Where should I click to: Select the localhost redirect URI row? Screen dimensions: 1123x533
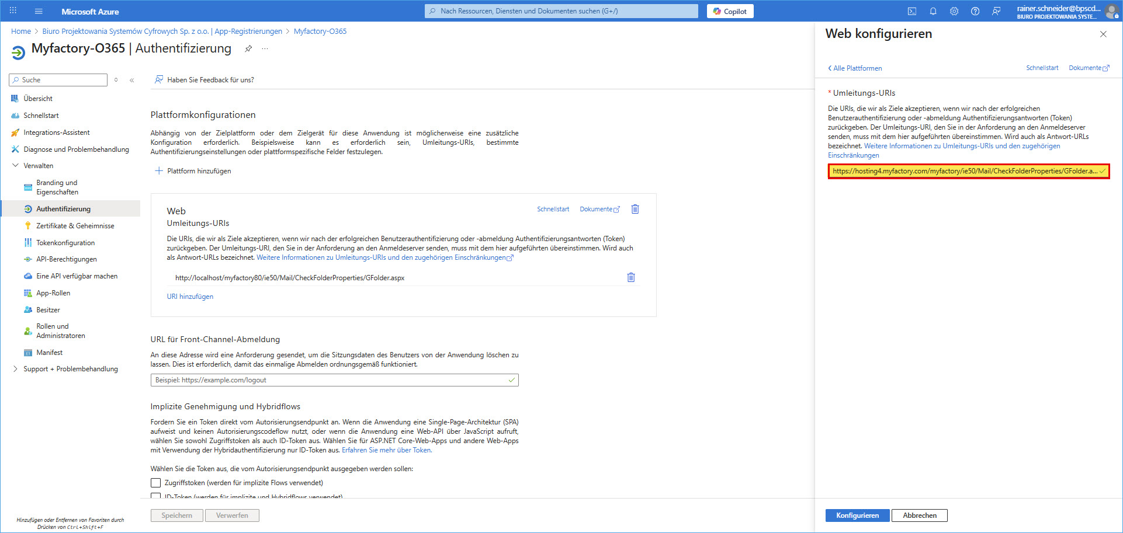[403, 278]
